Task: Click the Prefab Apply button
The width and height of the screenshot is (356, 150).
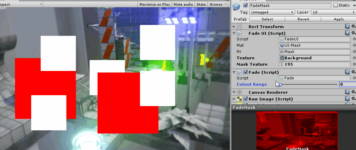Action: 338,19
